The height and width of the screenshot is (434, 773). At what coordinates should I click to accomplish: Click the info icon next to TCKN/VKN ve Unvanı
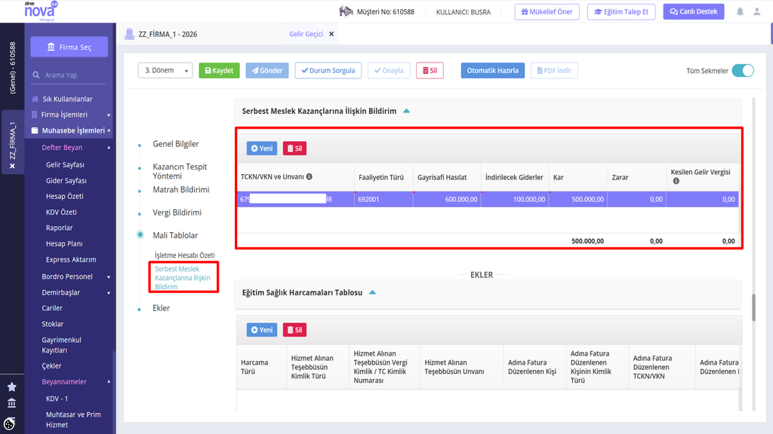coord(309,176)
